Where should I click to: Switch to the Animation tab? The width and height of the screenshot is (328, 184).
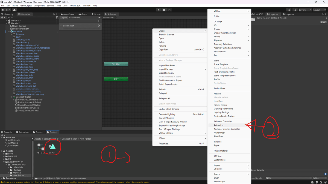[22, 132]
